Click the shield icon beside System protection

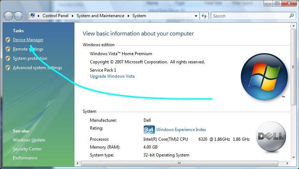[8, 58]
